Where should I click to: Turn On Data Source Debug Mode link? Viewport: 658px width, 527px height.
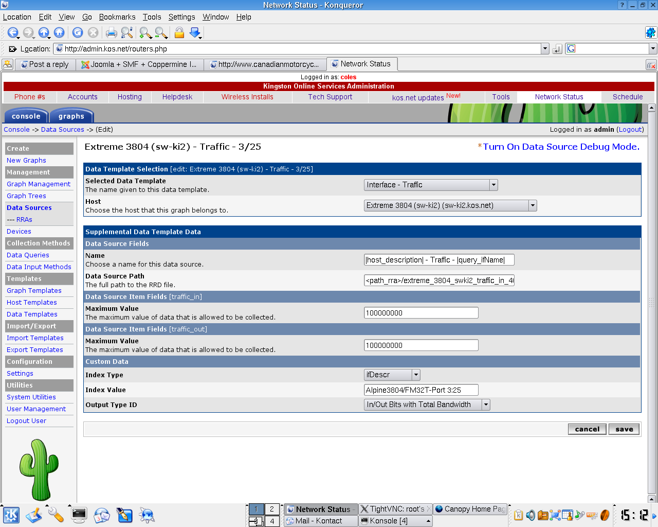[561, 147]
